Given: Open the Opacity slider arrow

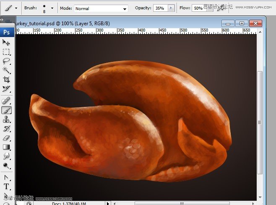Looking at the screenshot, I should click(x=171, y=8).
